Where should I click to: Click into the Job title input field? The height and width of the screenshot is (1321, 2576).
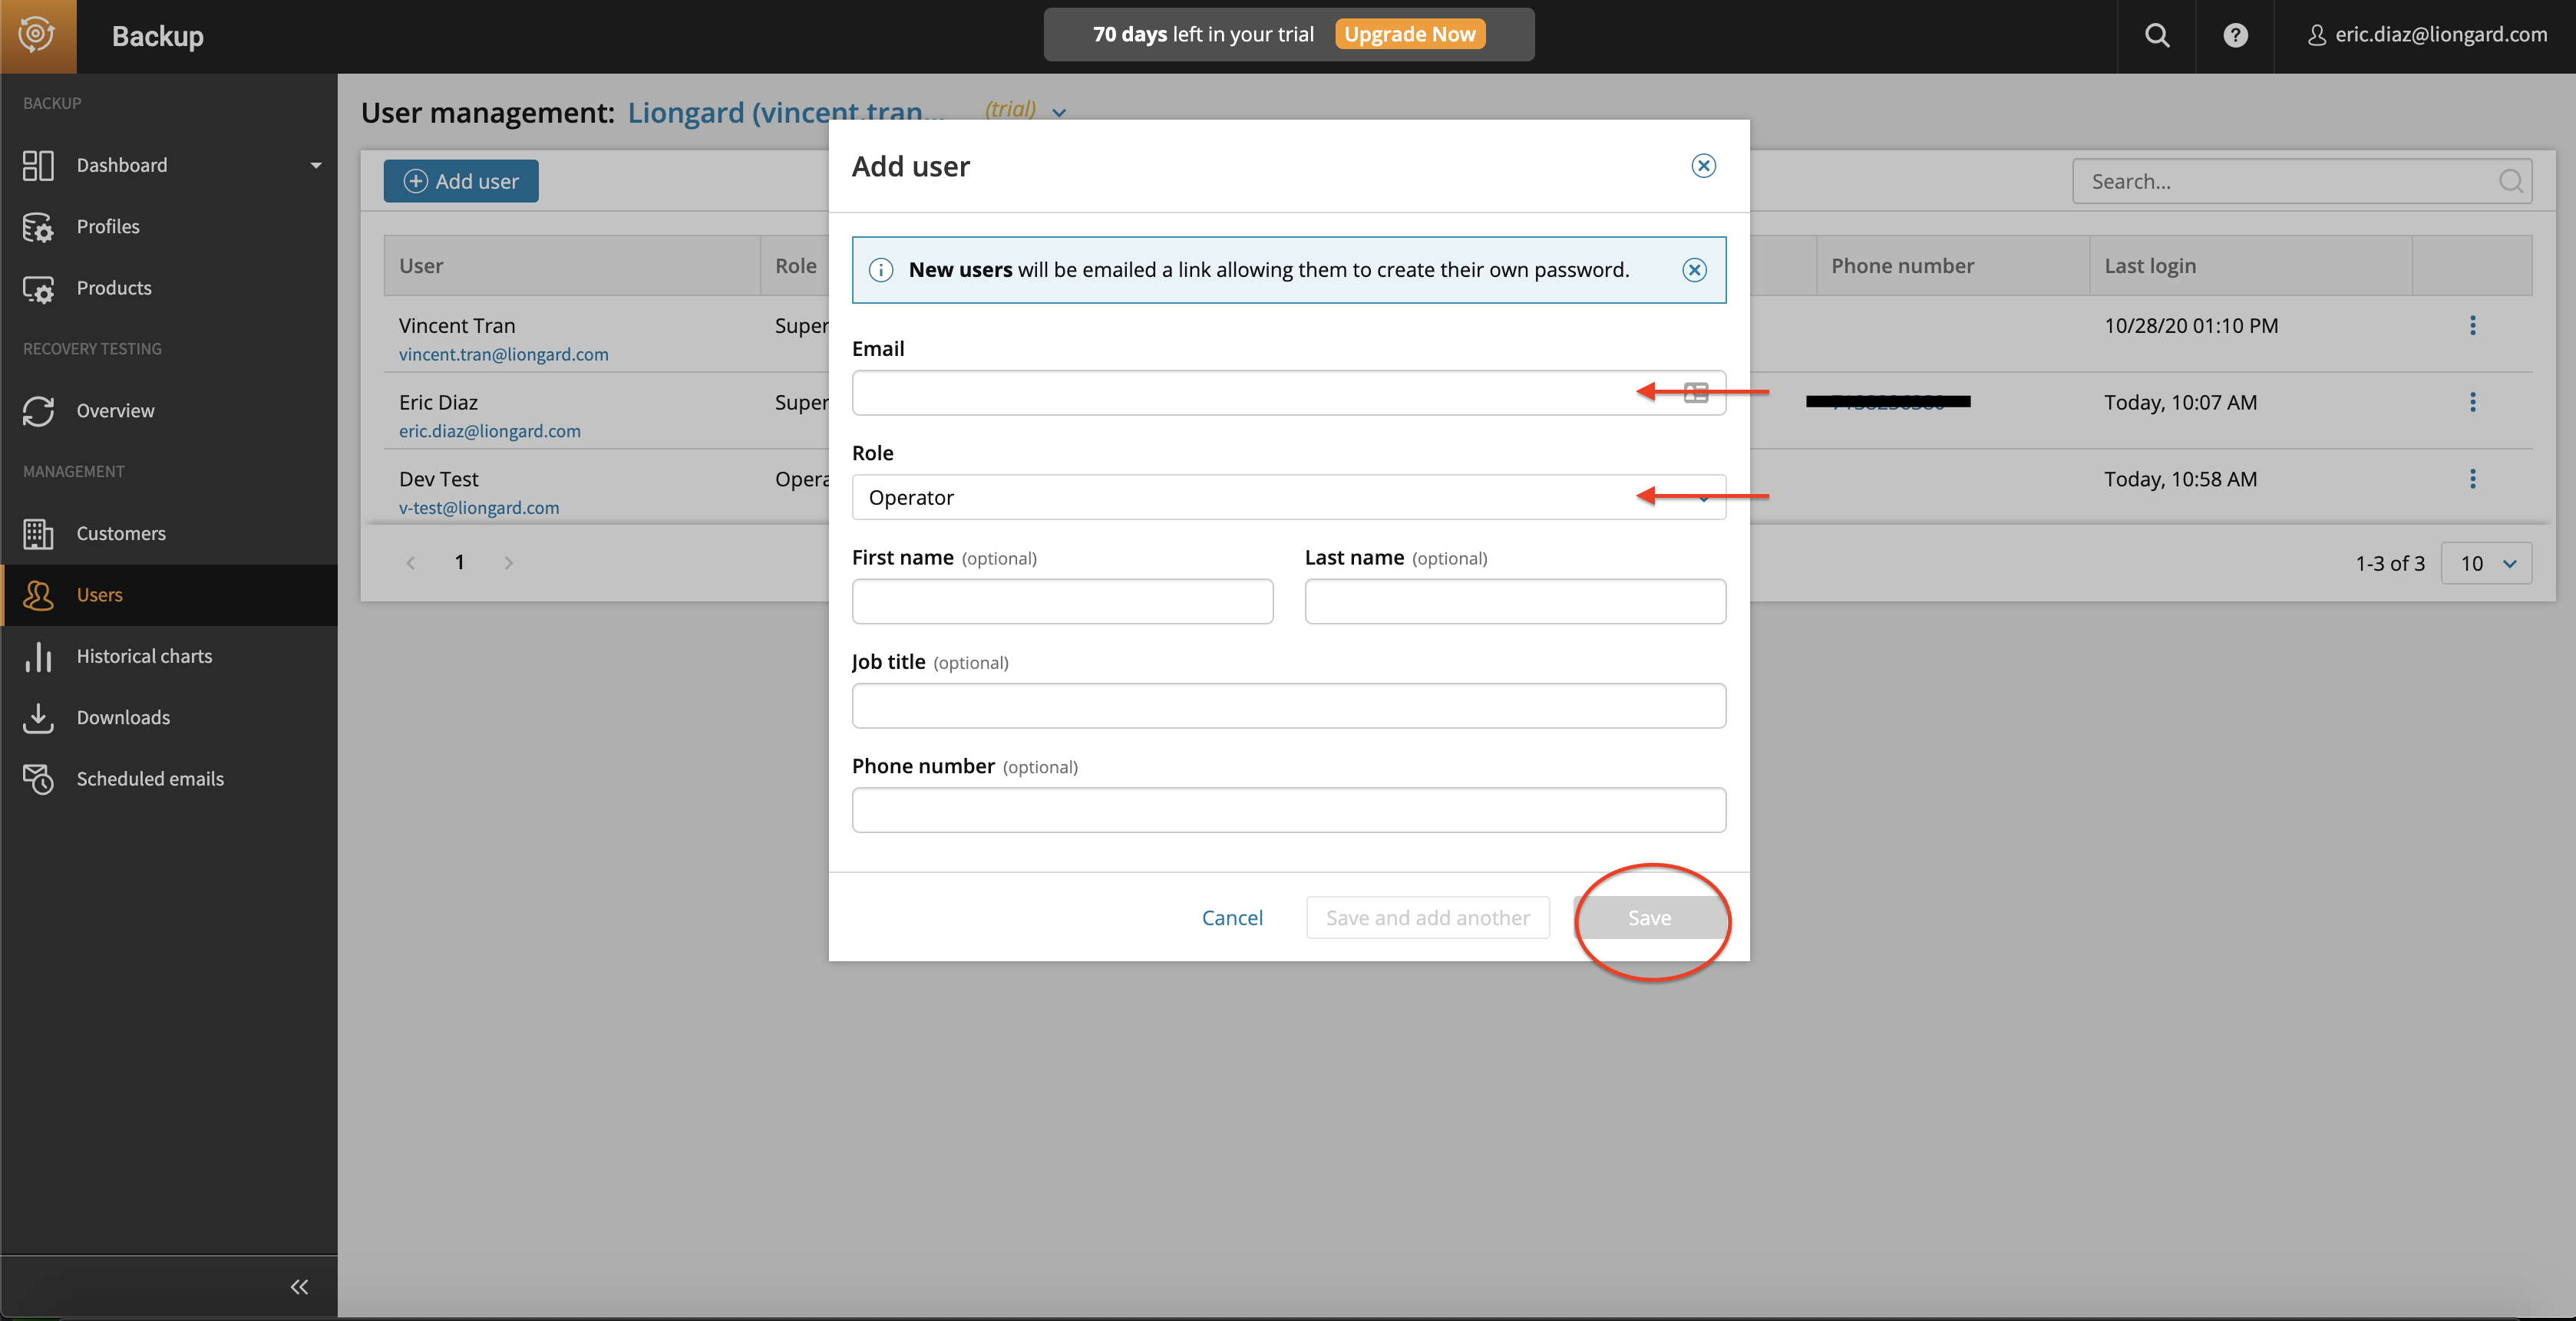1288,706
